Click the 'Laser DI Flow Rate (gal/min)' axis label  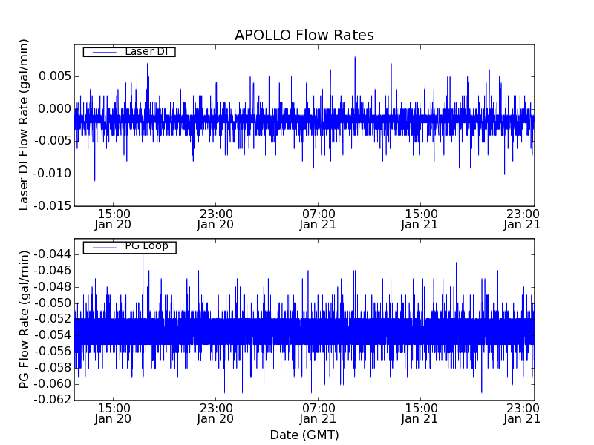pos(24,125)
